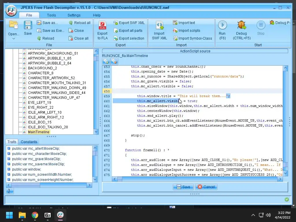
Task: Switch to the File ribbon tab
Action: 29,15
